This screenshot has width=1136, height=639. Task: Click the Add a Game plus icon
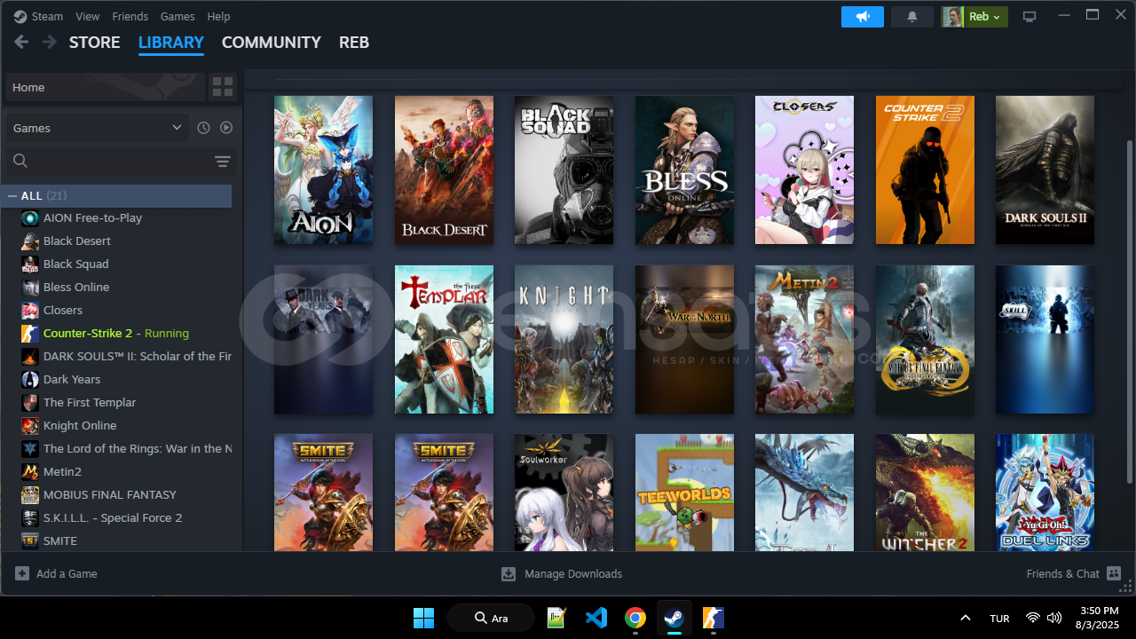(x=22, y=573)
